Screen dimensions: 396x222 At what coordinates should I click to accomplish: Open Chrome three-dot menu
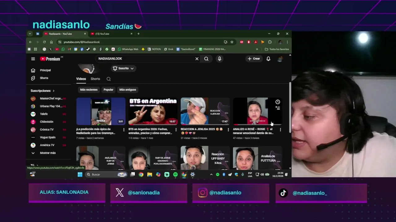[x=287, y=42]
